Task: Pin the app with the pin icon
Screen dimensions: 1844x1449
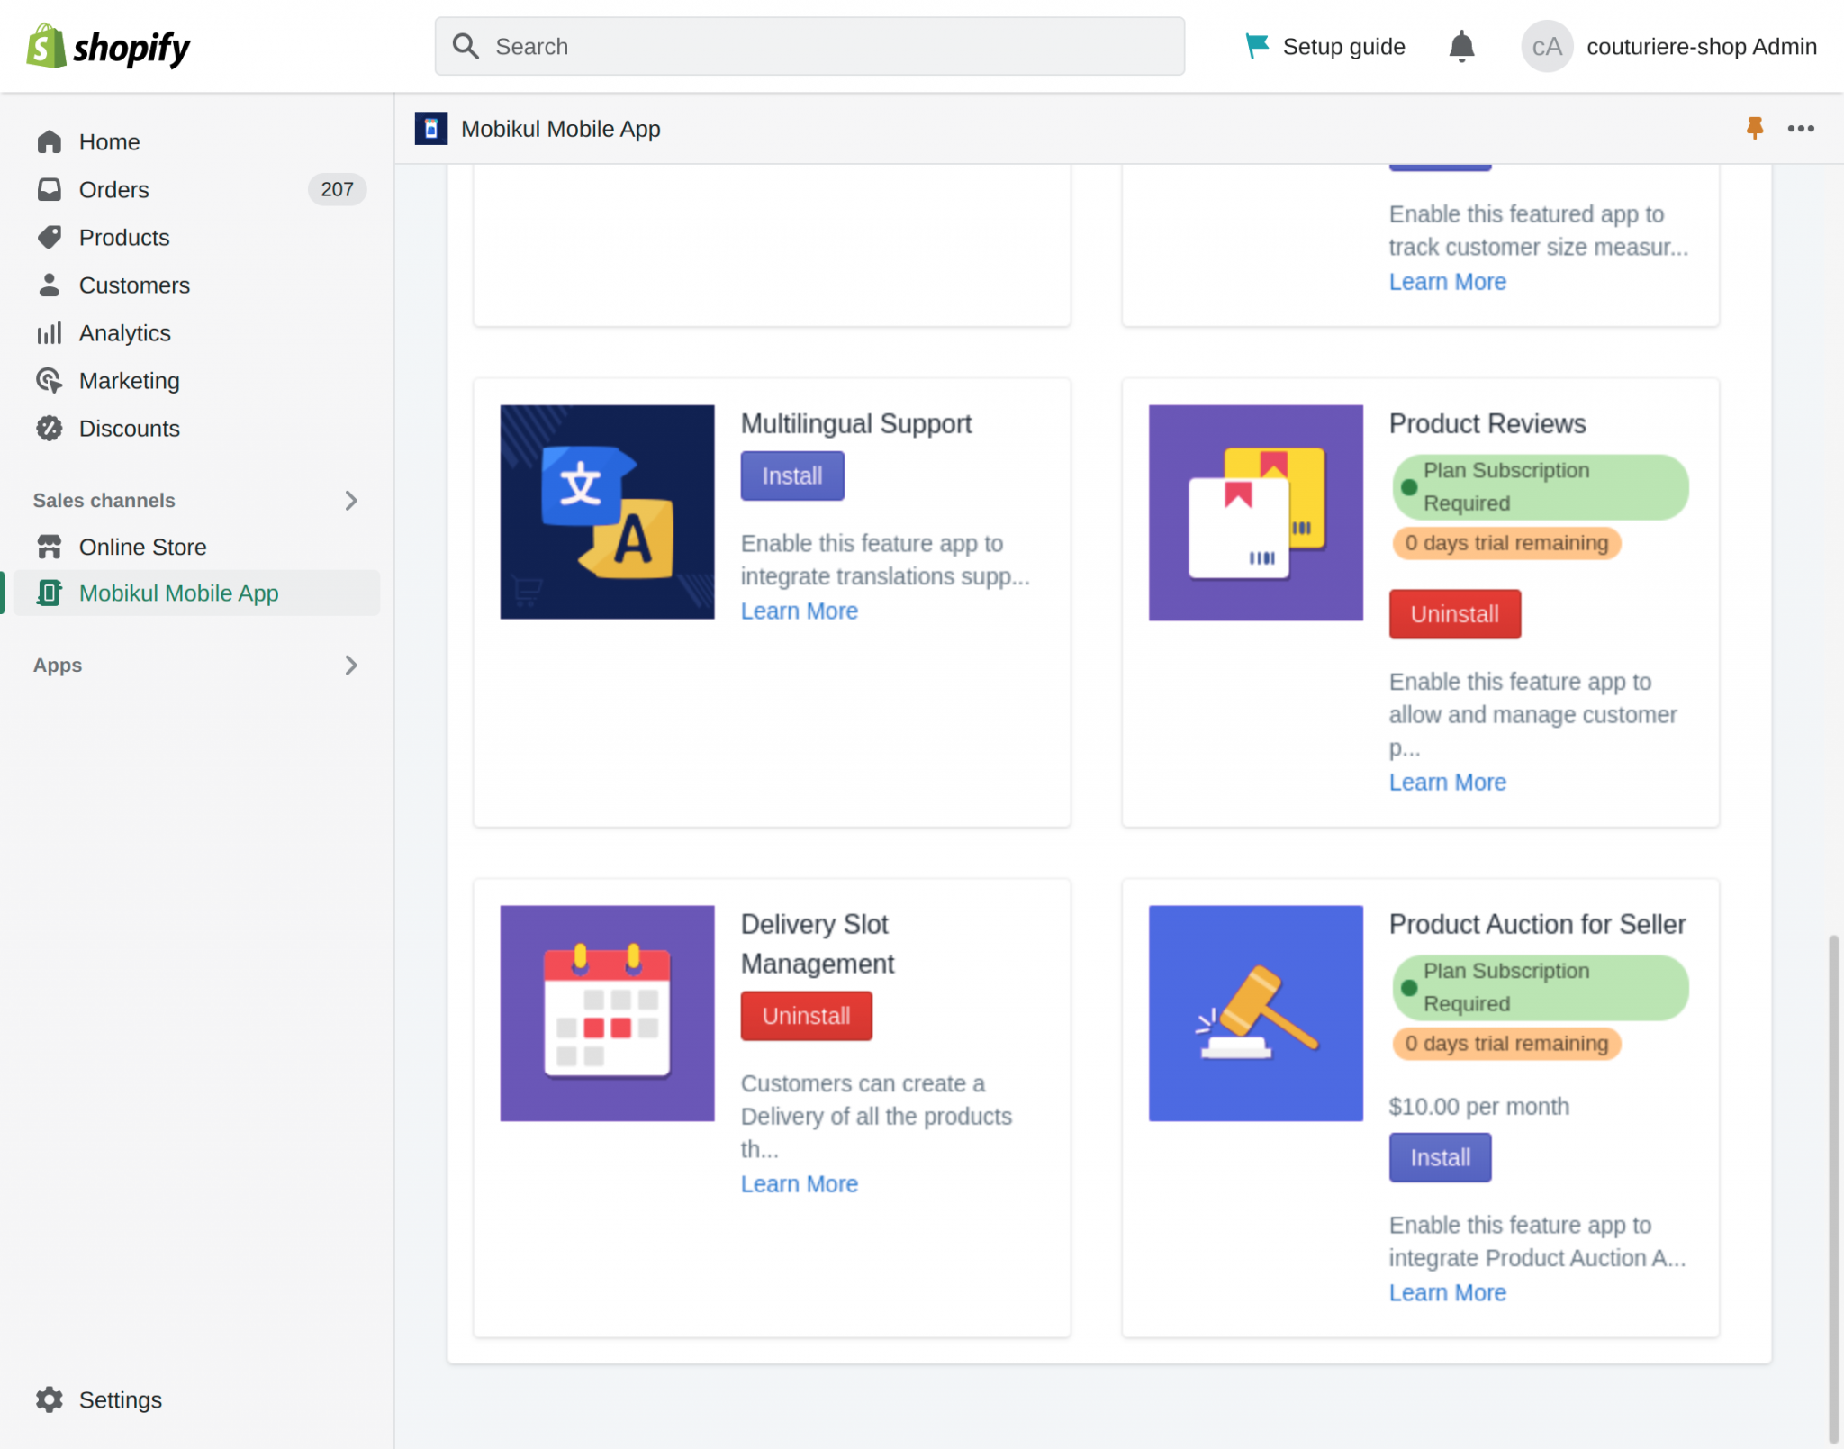Action: [1754, 128]
